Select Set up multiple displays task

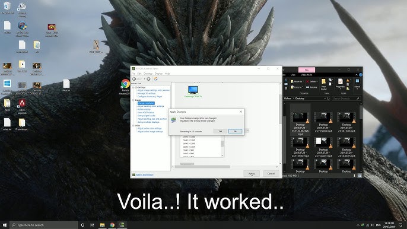(x=148, y=122)
